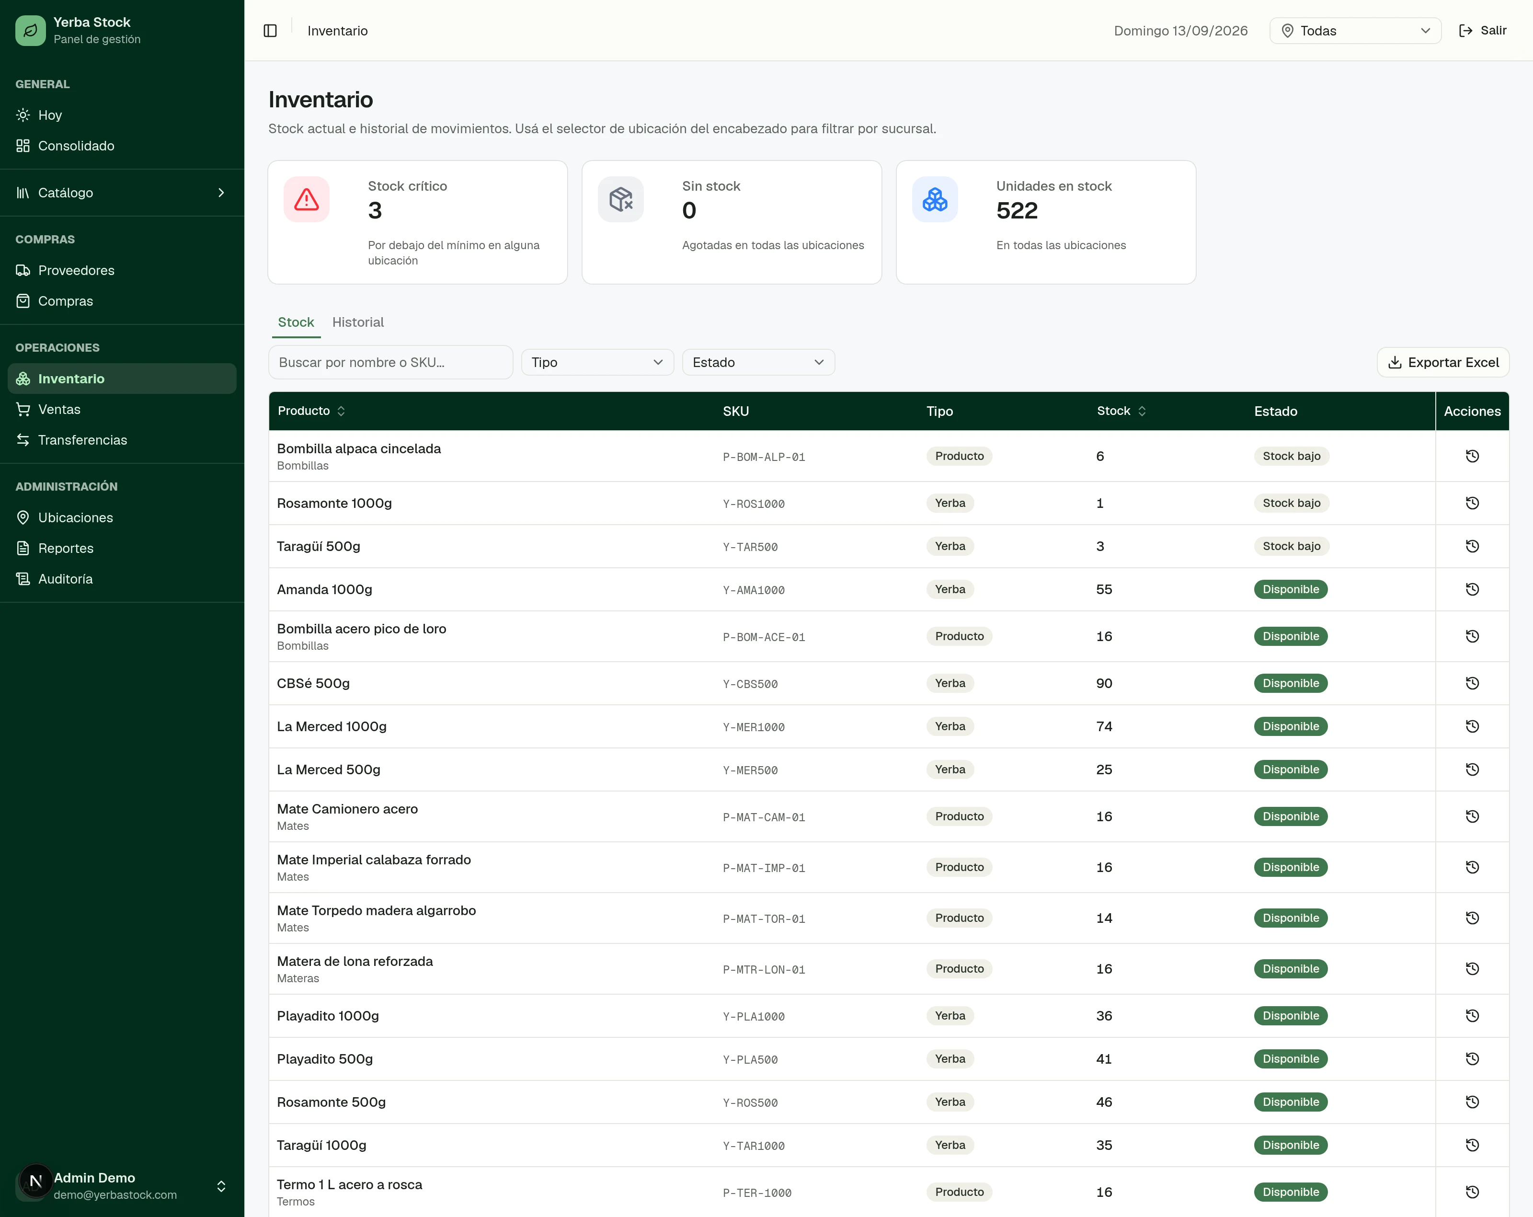Click Exportar Excel button

point(1443,362)
